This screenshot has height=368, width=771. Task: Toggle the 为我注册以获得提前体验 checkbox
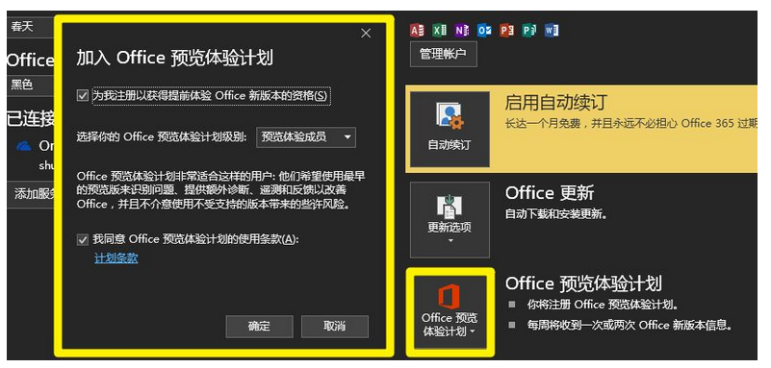click(83, 96)
